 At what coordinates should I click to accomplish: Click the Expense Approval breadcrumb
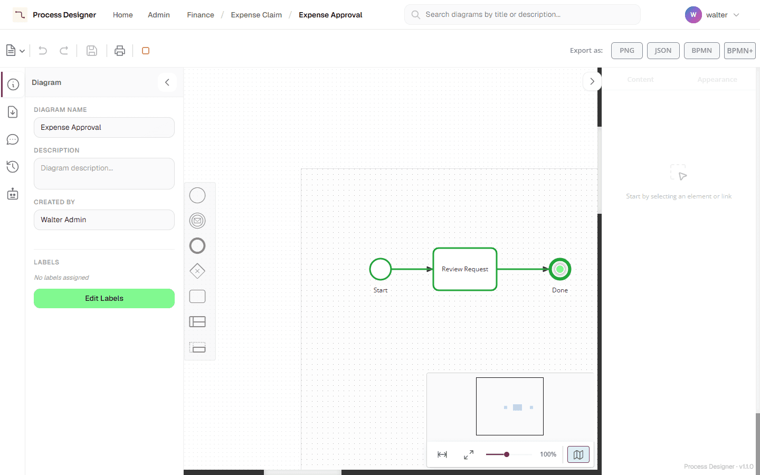tap(330, 15)
